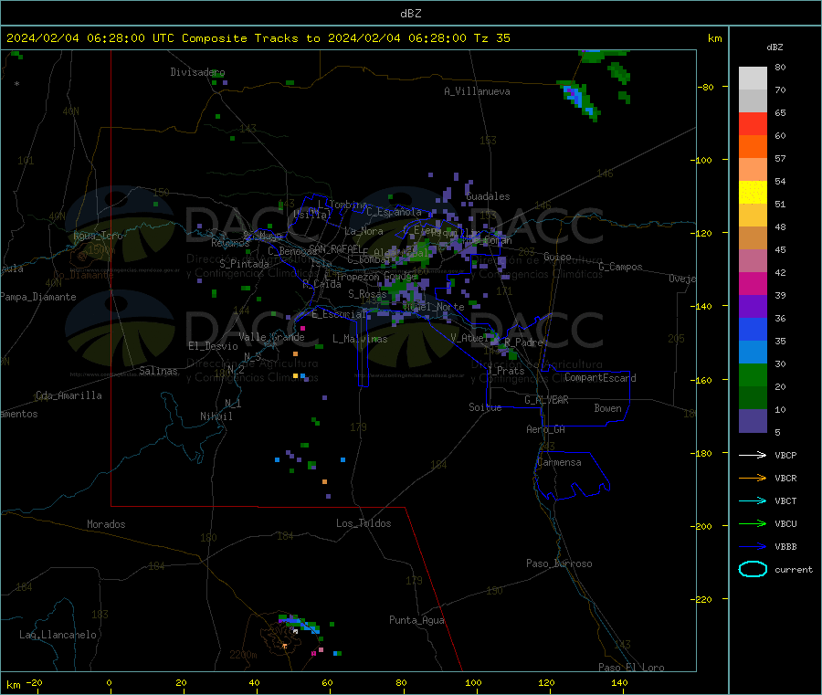
Task: Click the G_ALVEAR place label
Action: [x=546, y=400]
